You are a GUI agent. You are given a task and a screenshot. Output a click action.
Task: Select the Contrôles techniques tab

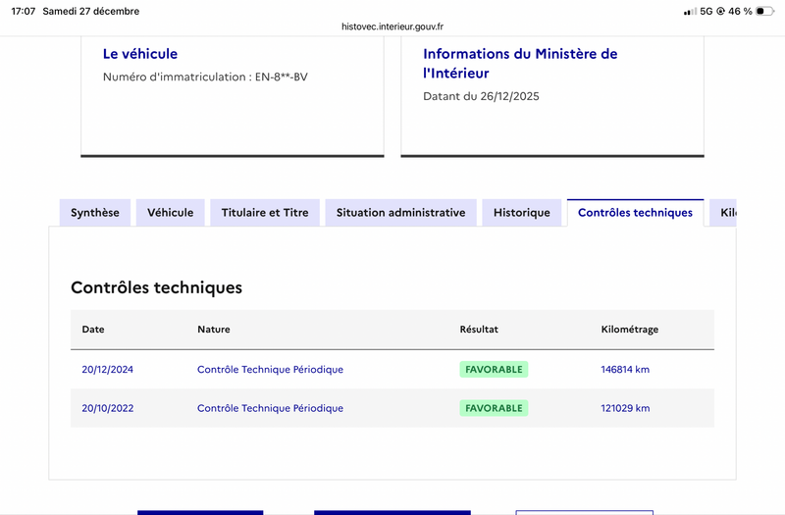pos(635,213)
